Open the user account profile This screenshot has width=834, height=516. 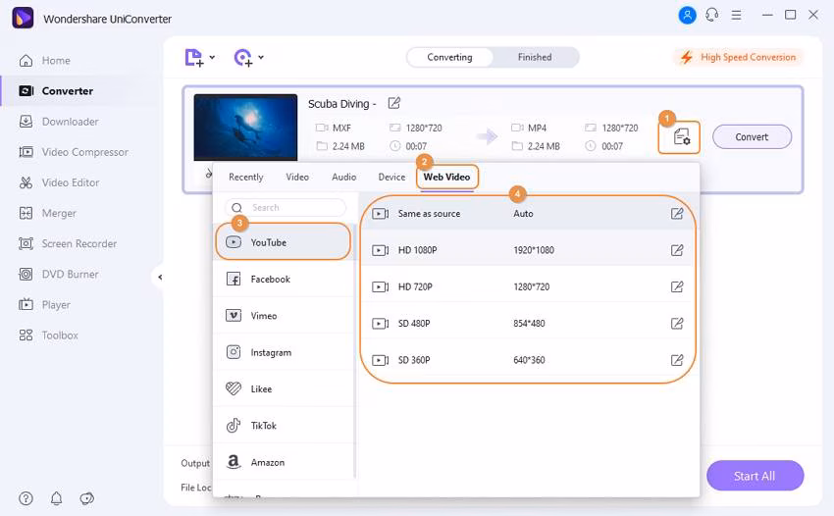(x=687, y=15)
